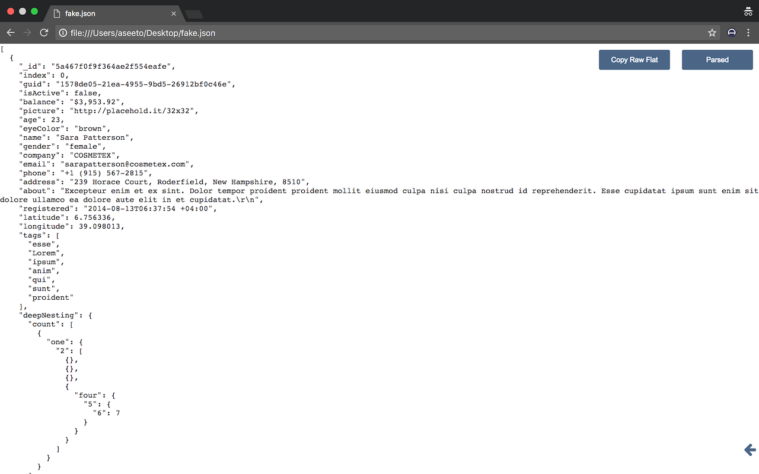
Task: Open the site info icon in address bar
Action: 63,33
